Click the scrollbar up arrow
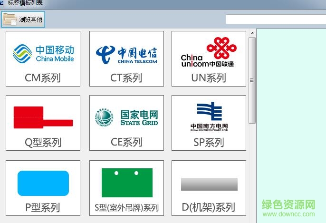326x223 pixels. 252,33
